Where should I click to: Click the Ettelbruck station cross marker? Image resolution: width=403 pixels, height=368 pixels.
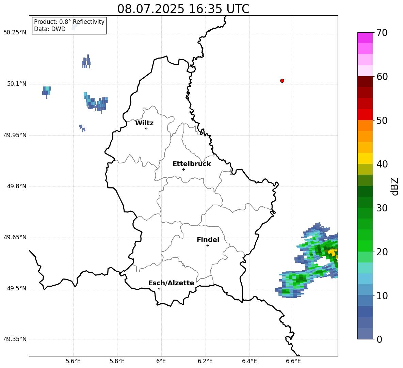click(183, 170)
